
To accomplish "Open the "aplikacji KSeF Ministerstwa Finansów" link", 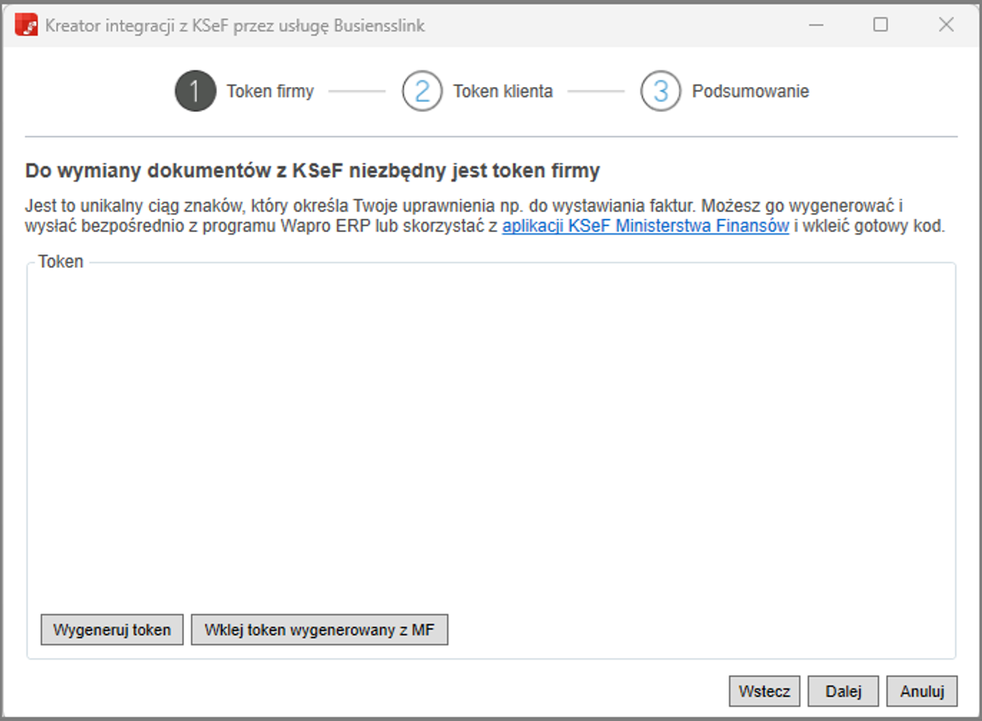I will (x=645, y=226).
